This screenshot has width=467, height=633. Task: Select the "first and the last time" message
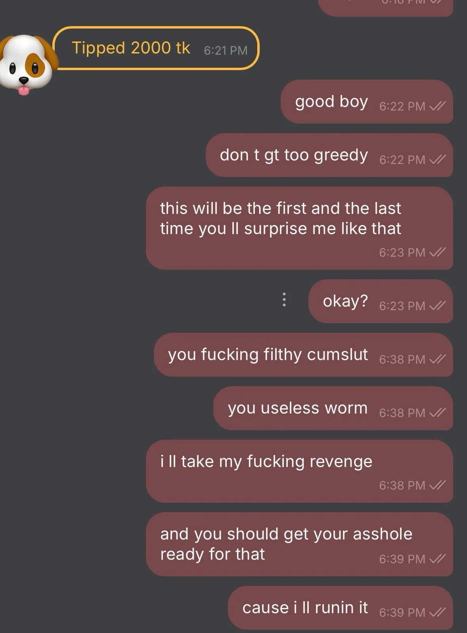(299, 229)
